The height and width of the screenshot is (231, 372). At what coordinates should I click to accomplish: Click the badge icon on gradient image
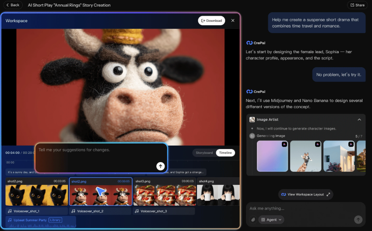click(x=284, y=144)
